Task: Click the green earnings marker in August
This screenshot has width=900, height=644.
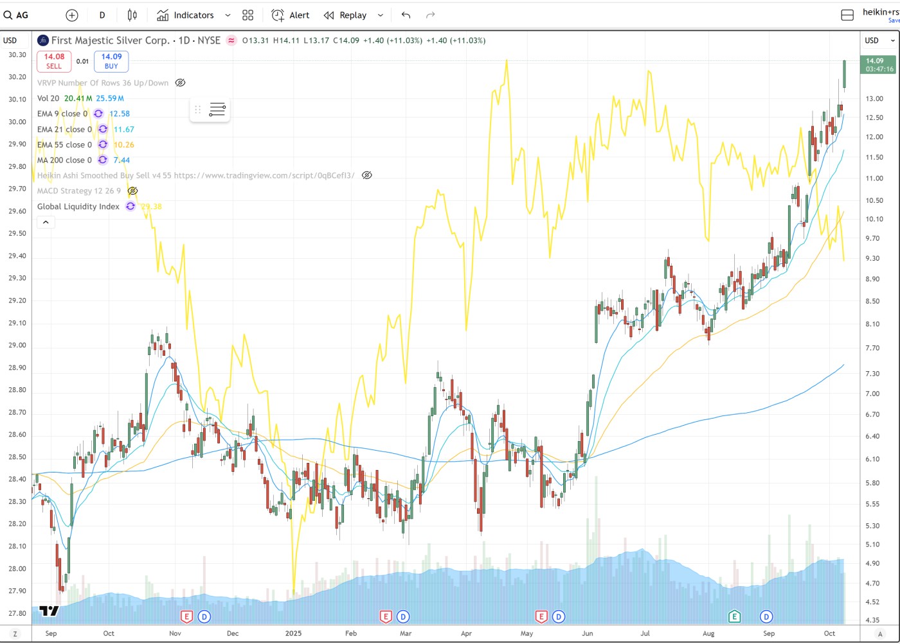Action: click(734, 616)
